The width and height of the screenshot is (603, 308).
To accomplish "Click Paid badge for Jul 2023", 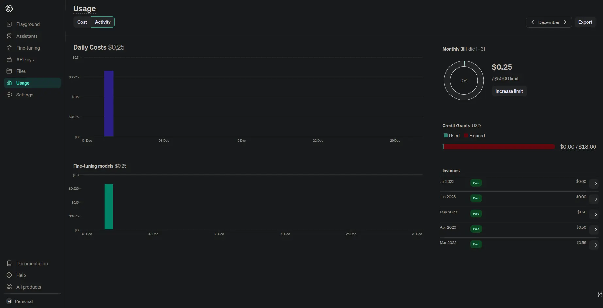I will [476, 183].
